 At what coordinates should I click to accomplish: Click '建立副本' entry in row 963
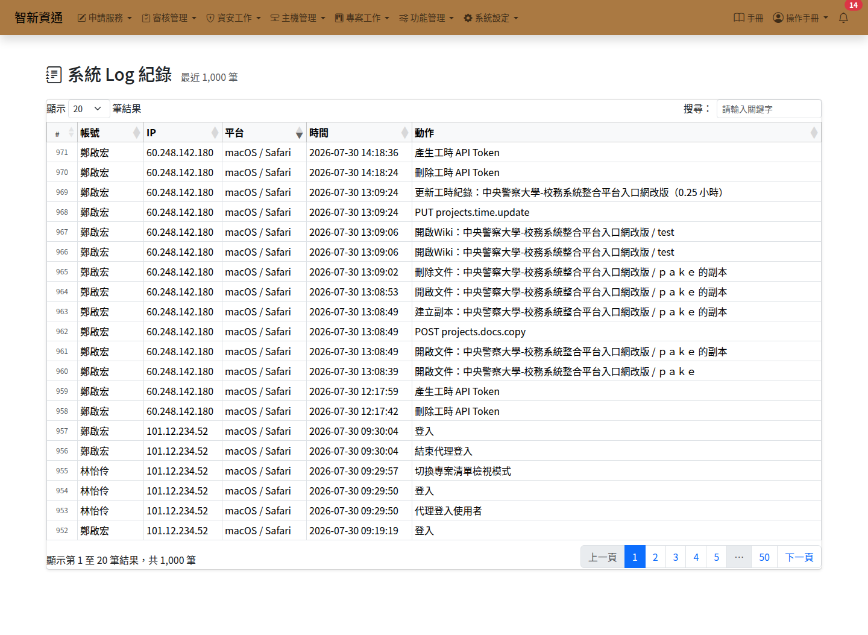[x=571, y=312]
